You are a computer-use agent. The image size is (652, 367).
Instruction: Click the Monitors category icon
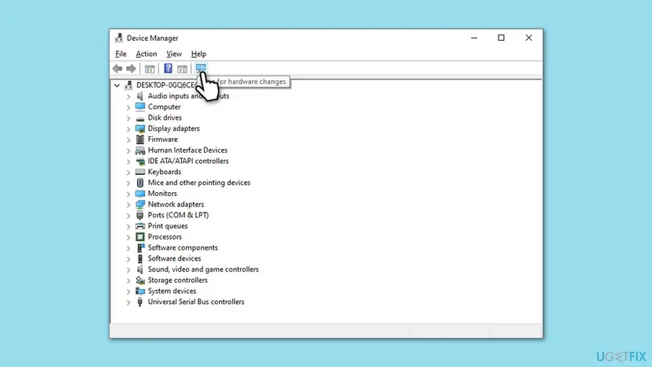click(140, 194)
